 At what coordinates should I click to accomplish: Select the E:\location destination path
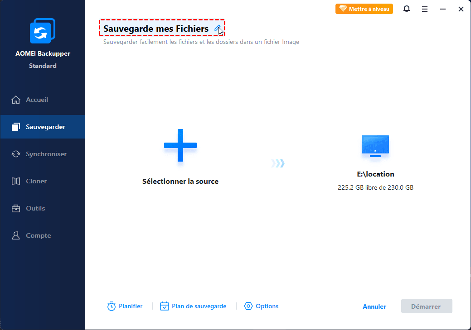(375, 174)
